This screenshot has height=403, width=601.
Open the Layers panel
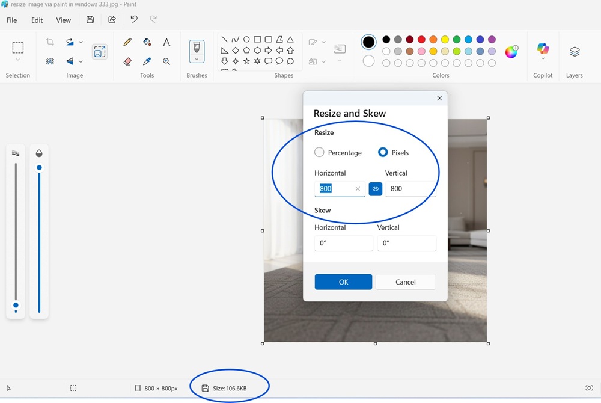coord(575,52)
